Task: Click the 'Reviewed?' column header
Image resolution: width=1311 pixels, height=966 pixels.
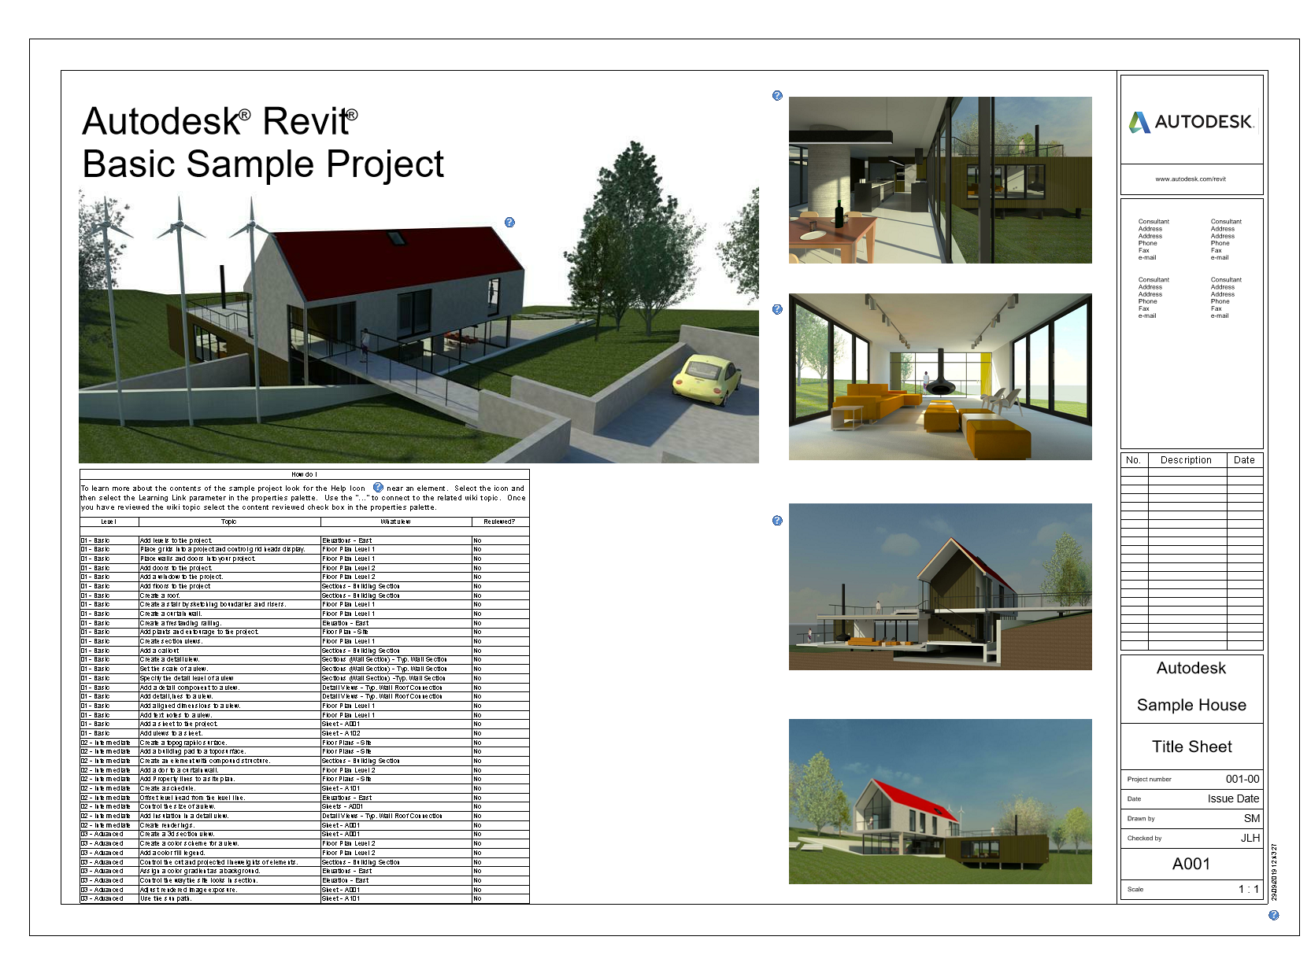Action: pos(500,522)
